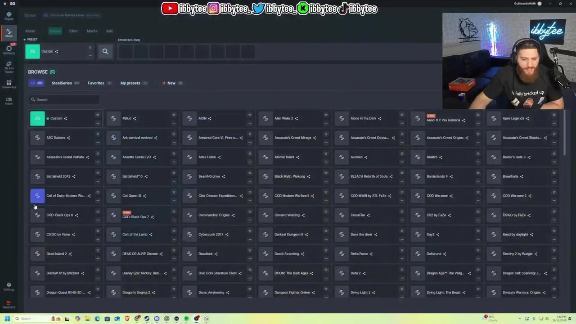Open GG Settings from the sidebar
This screenshot has width=576, height=324.
[x=9, y=287]
